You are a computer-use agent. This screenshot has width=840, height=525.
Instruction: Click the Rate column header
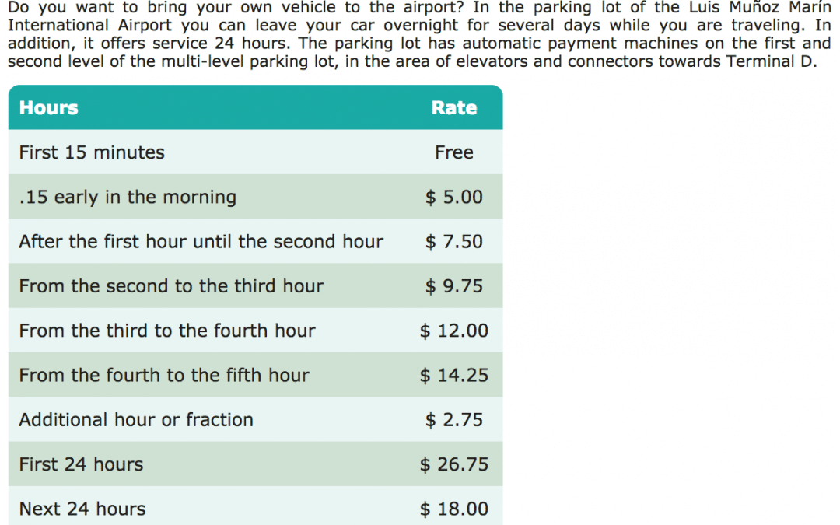pyautogui.click(x=453, y=107)
